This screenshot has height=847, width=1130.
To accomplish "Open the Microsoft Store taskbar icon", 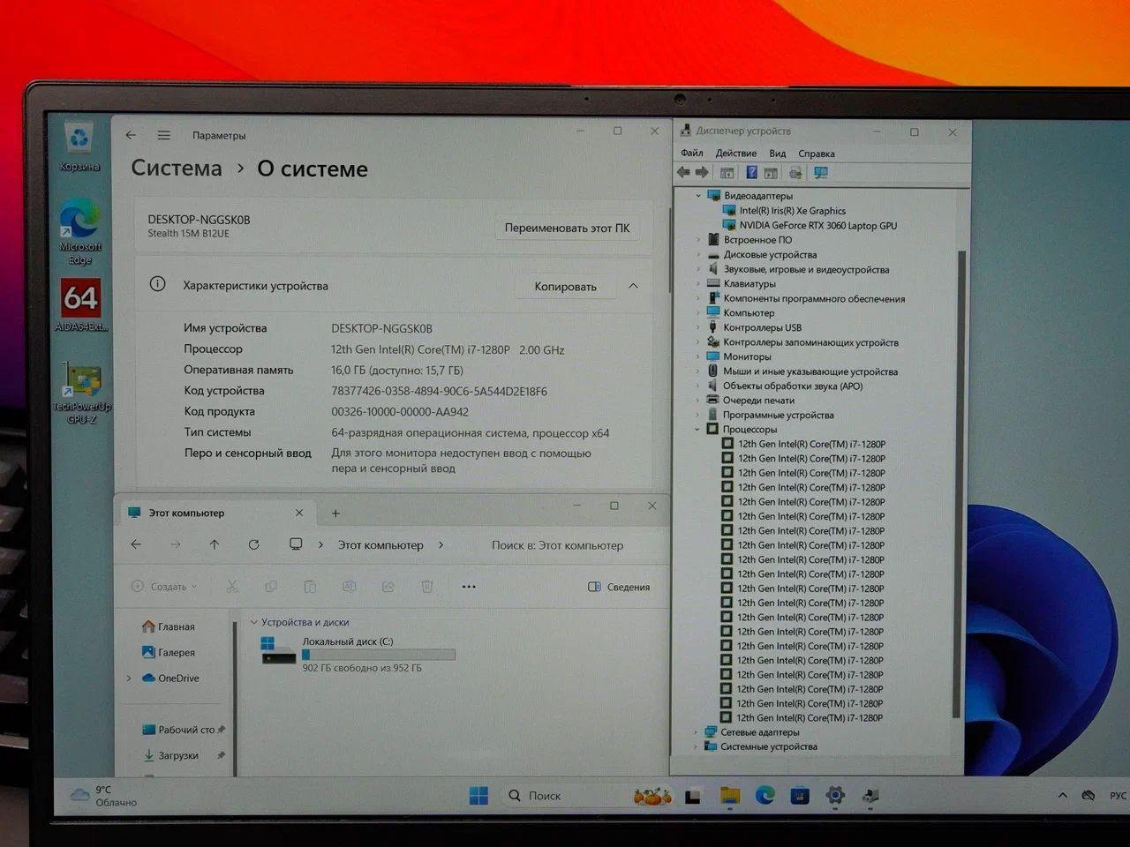I will 800,796.
